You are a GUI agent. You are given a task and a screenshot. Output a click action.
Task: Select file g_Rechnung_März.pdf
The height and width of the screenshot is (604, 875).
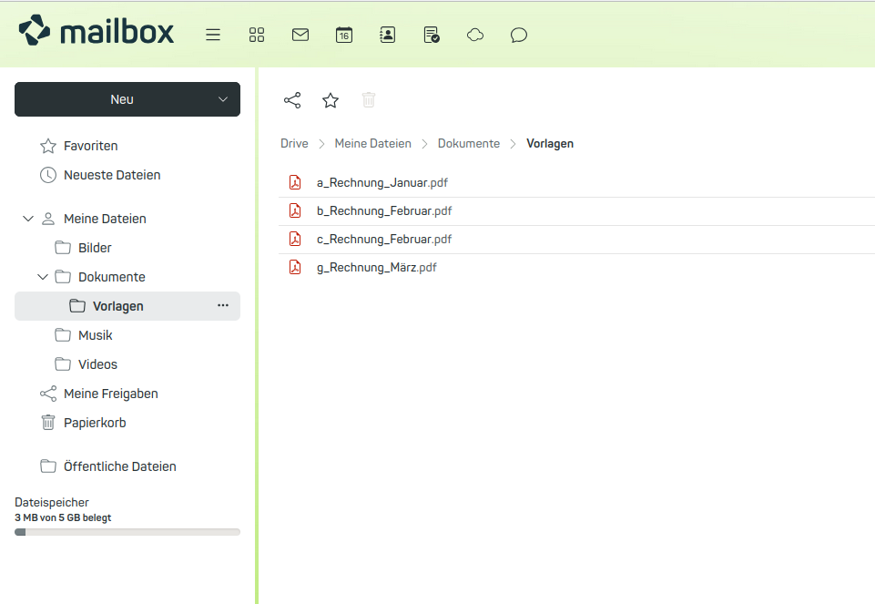576,268
